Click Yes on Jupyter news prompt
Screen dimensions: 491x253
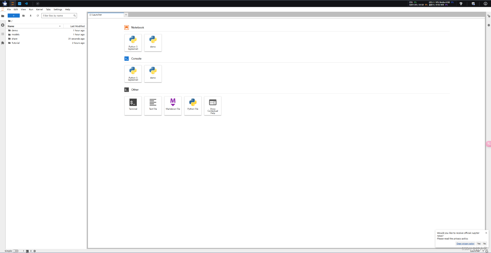[x=479, y=244]
